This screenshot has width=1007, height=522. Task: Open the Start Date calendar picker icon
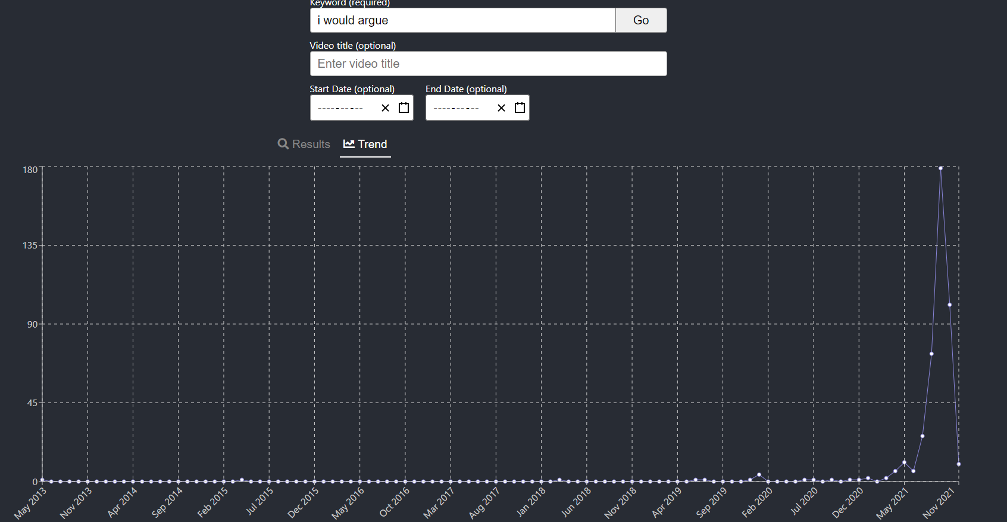click(x=404, y=108)
